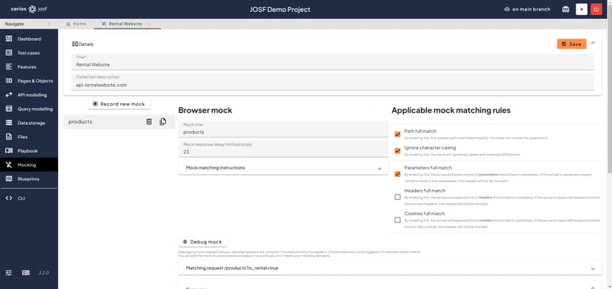612x289 pixels.
Task: Enable Headers full match checkbox
Action: (x=398, y=197)
